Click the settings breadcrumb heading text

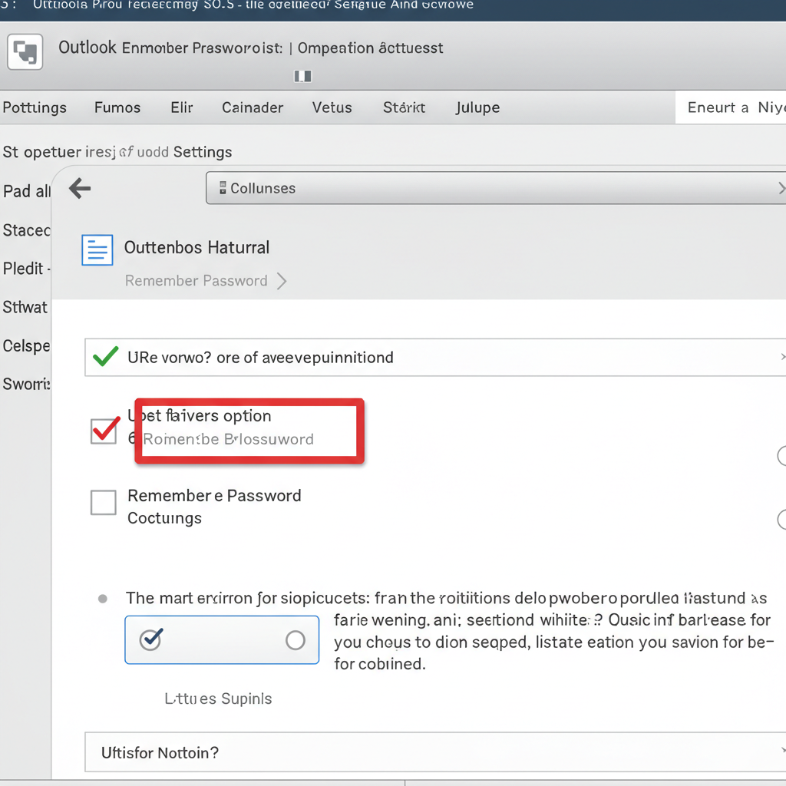click(x=117, y=152)
